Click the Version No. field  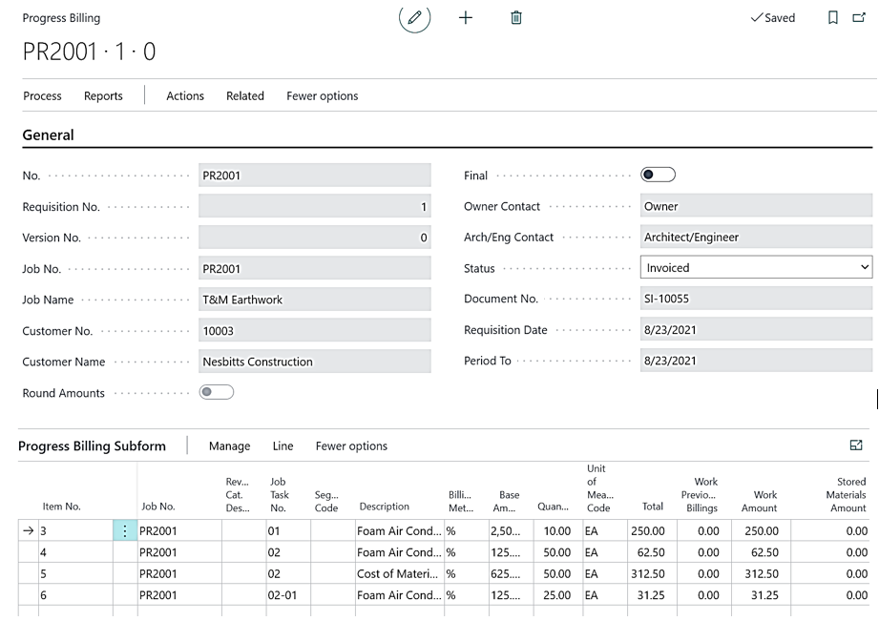coord(315,238)
